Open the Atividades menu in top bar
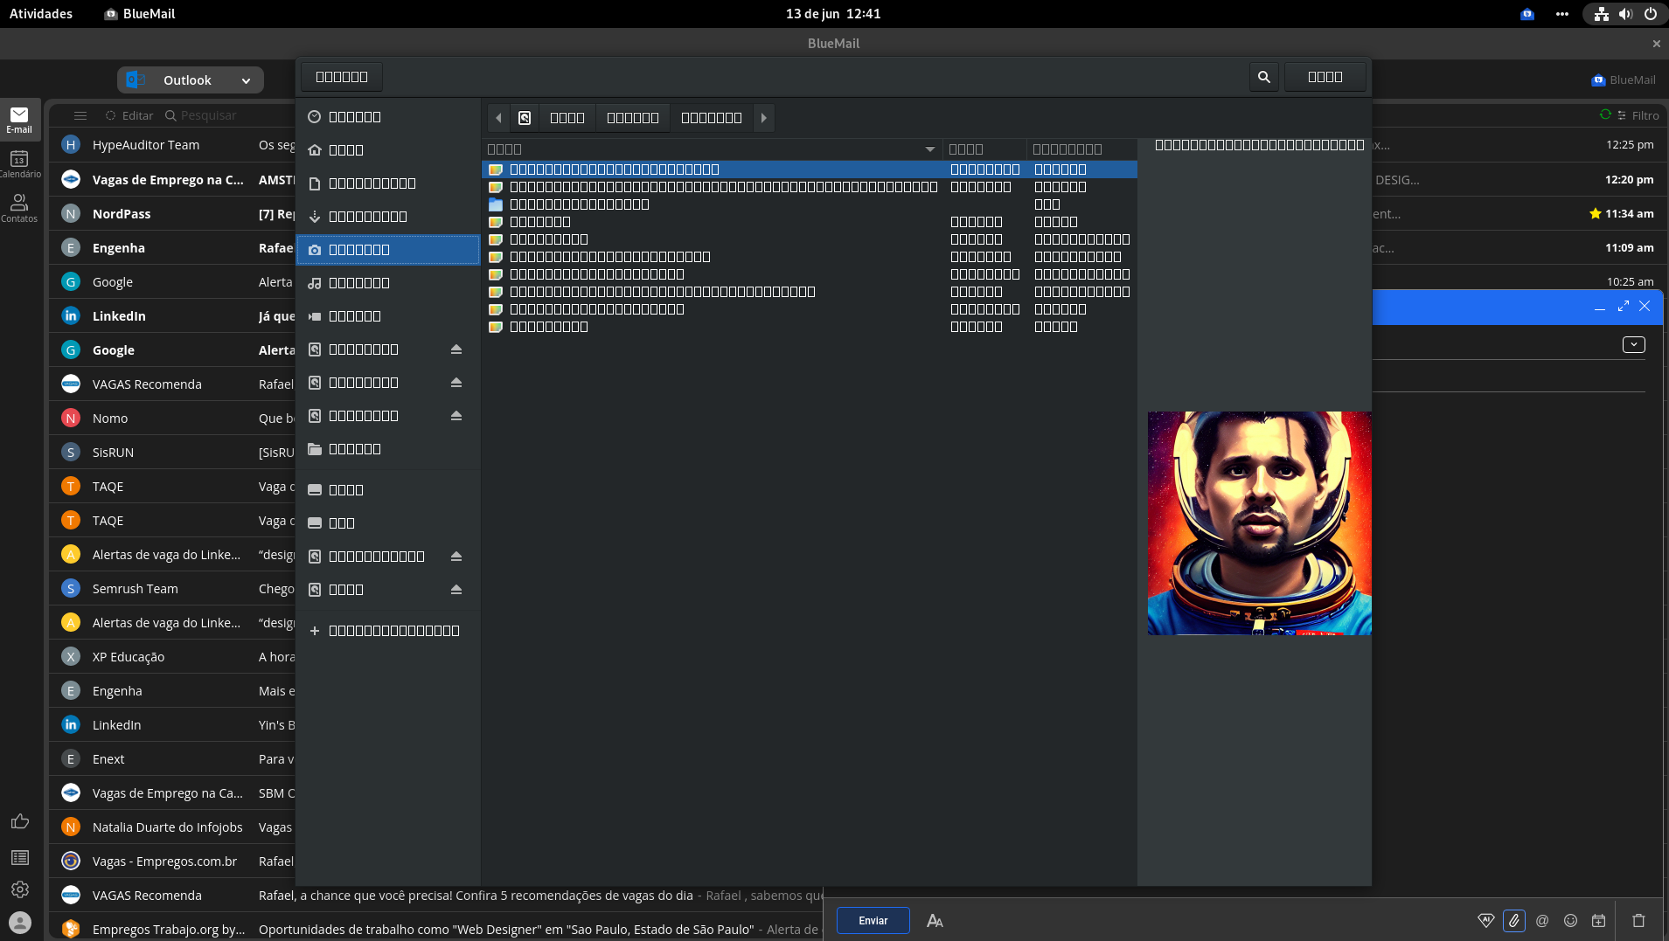The width and height of the screenshot is (1669, 941). 41,14
